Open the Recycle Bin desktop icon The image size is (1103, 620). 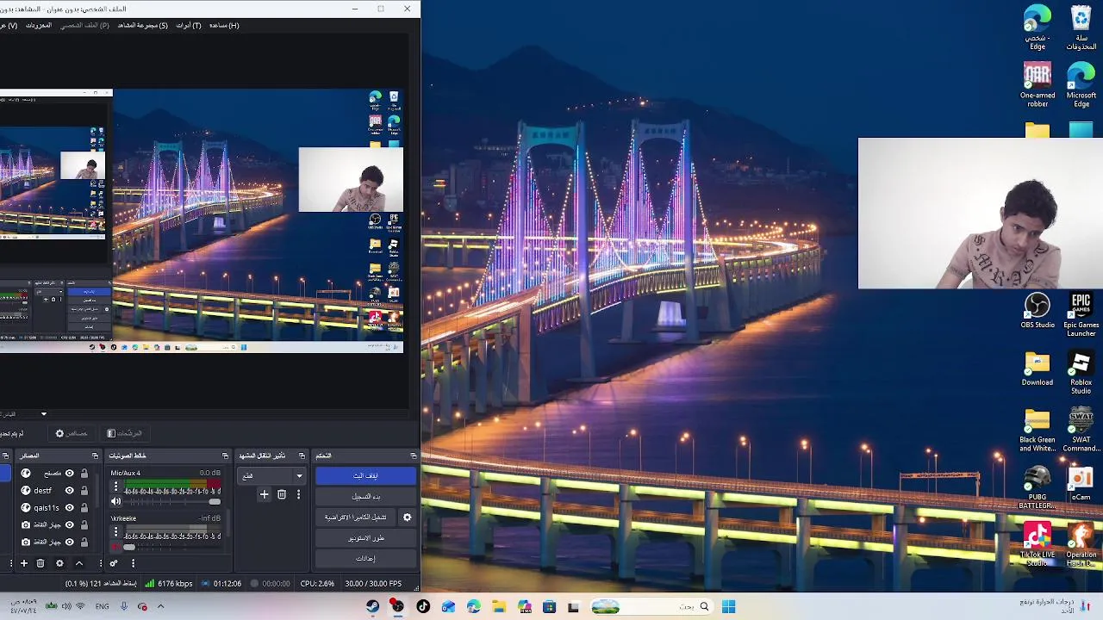pos(1081,28)
